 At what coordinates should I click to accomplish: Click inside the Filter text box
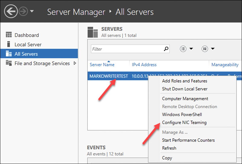pos(130,49)
